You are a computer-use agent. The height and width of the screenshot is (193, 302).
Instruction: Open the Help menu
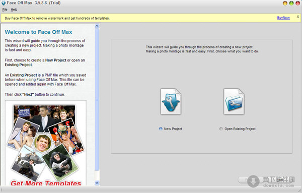[14, 10]
